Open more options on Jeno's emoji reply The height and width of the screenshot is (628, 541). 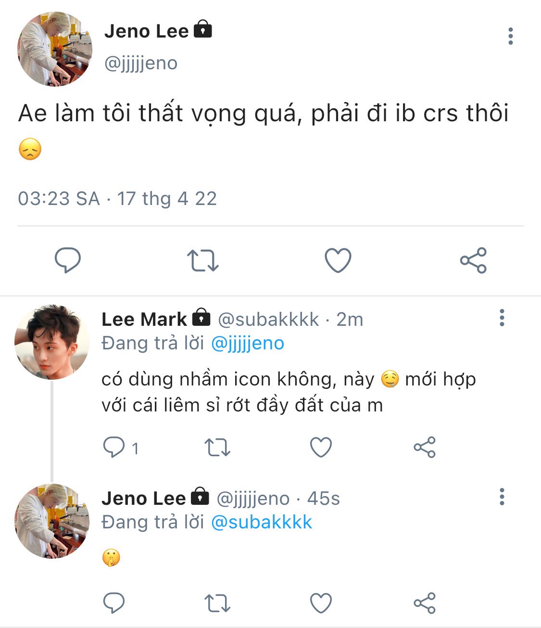[x=502, y=497]
